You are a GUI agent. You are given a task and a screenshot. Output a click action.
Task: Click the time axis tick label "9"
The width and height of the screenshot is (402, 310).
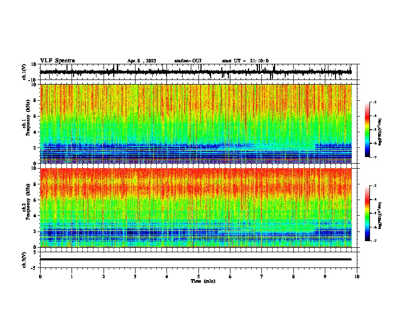pyautogui.click(x=325, y=277)
